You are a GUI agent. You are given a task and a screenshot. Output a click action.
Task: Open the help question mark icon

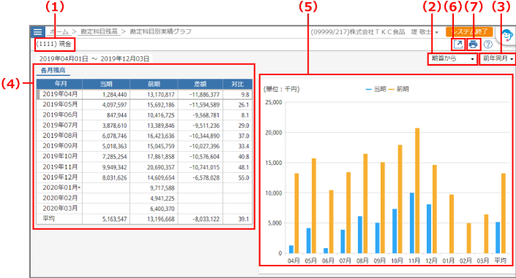(x=488, y=44)
